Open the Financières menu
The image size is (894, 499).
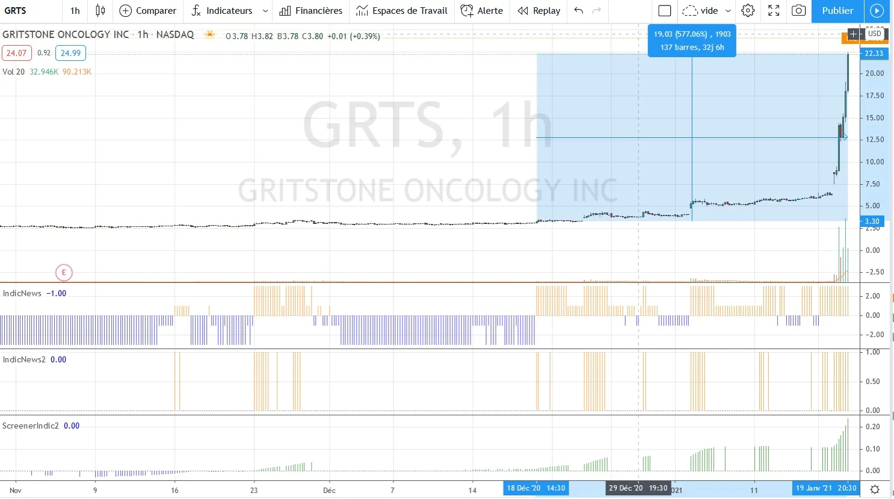coord(311,11)
